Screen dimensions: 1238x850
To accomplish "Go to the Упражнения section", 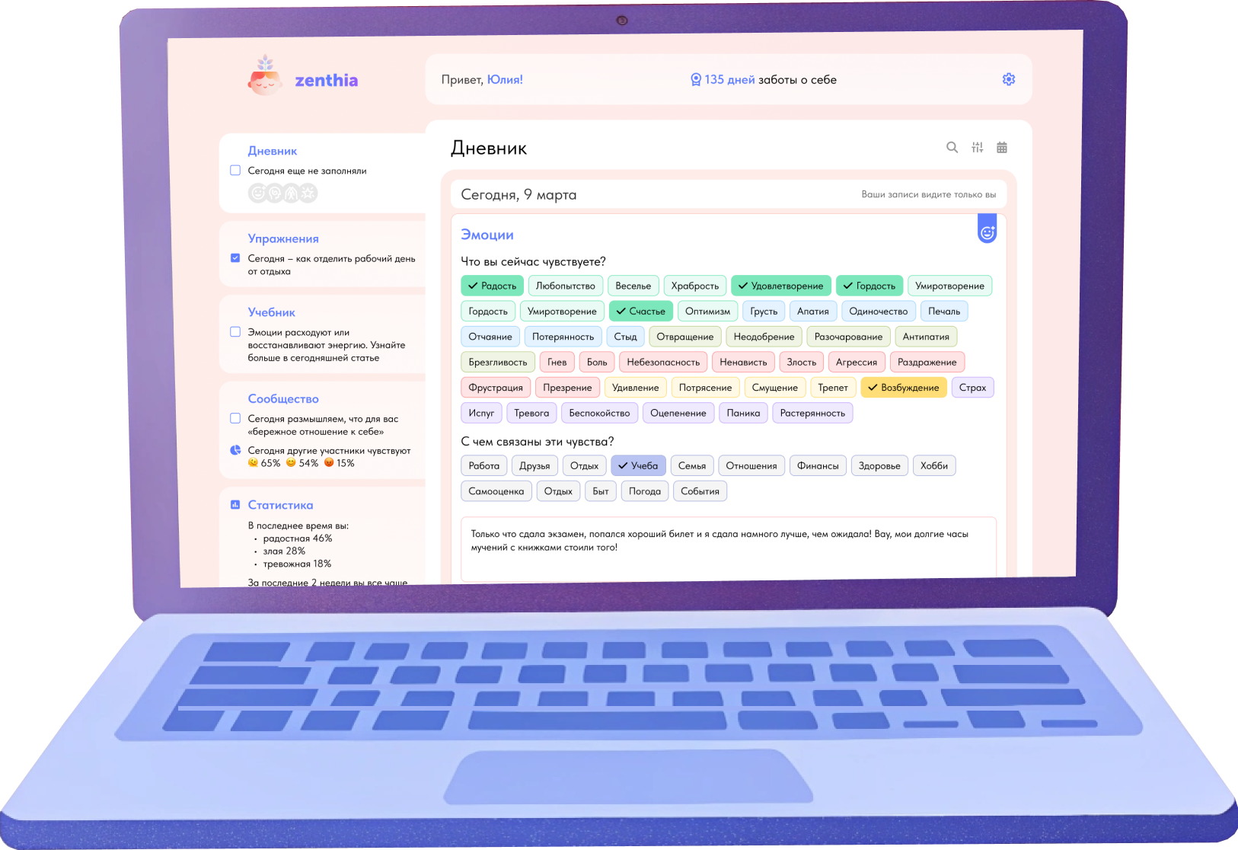I will click(283, 239).
